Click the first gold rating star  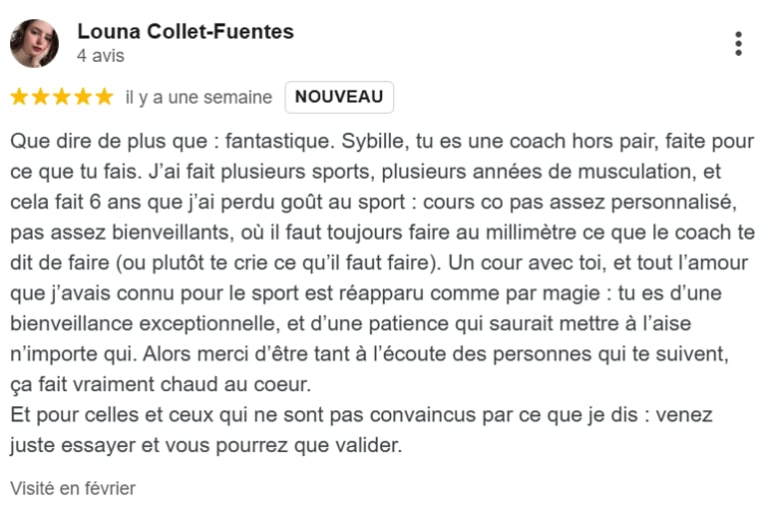(x=19, y=97)
